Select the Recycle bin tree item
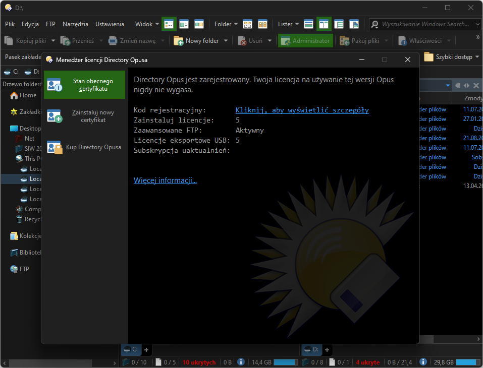This screenshot has height=368, width=483. pos(28,219)
